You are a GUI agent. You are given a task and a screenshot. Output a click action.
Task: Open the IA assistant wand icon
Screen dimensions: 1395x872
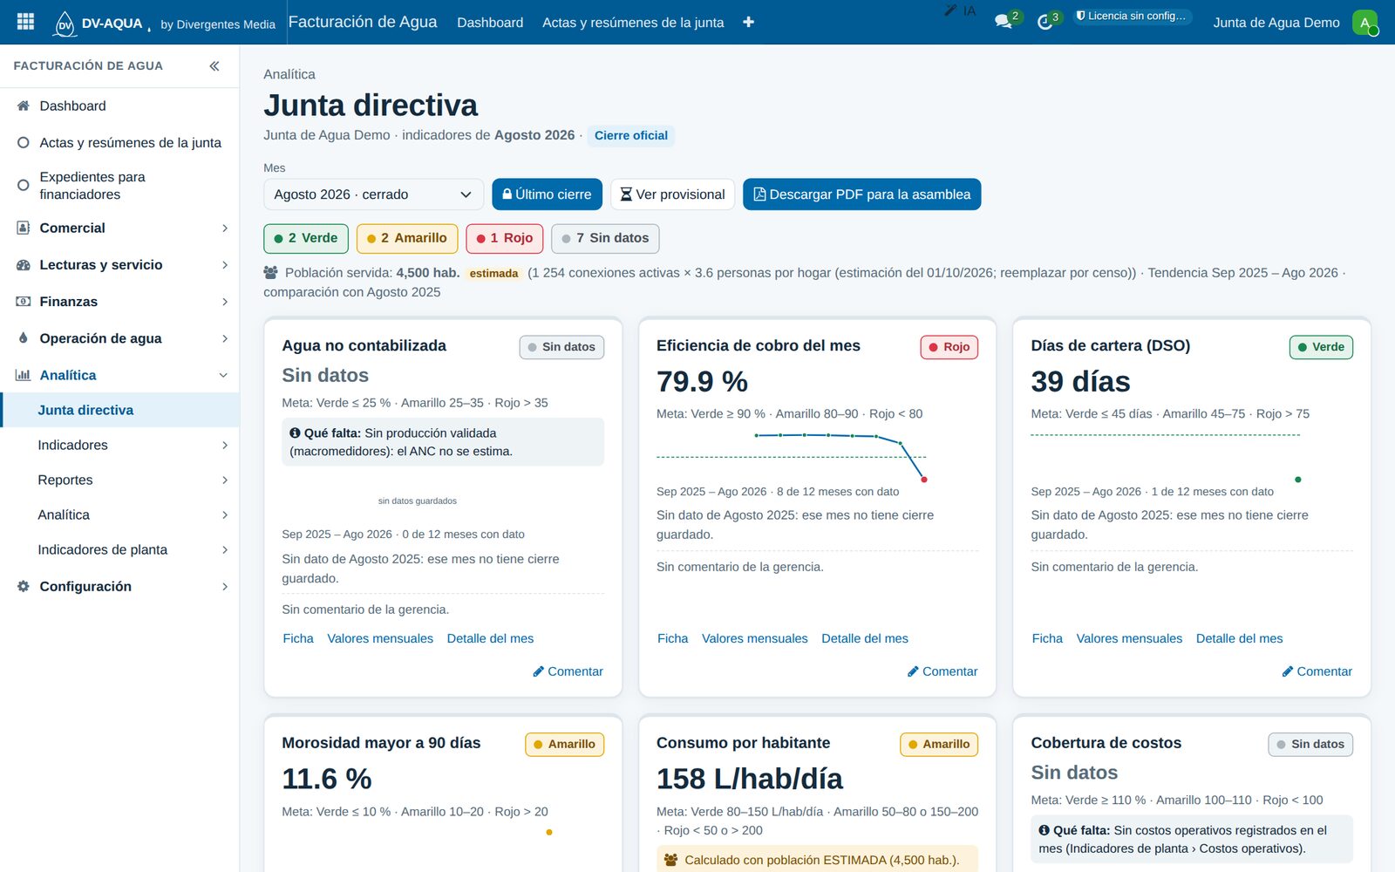tap(950, 10)
